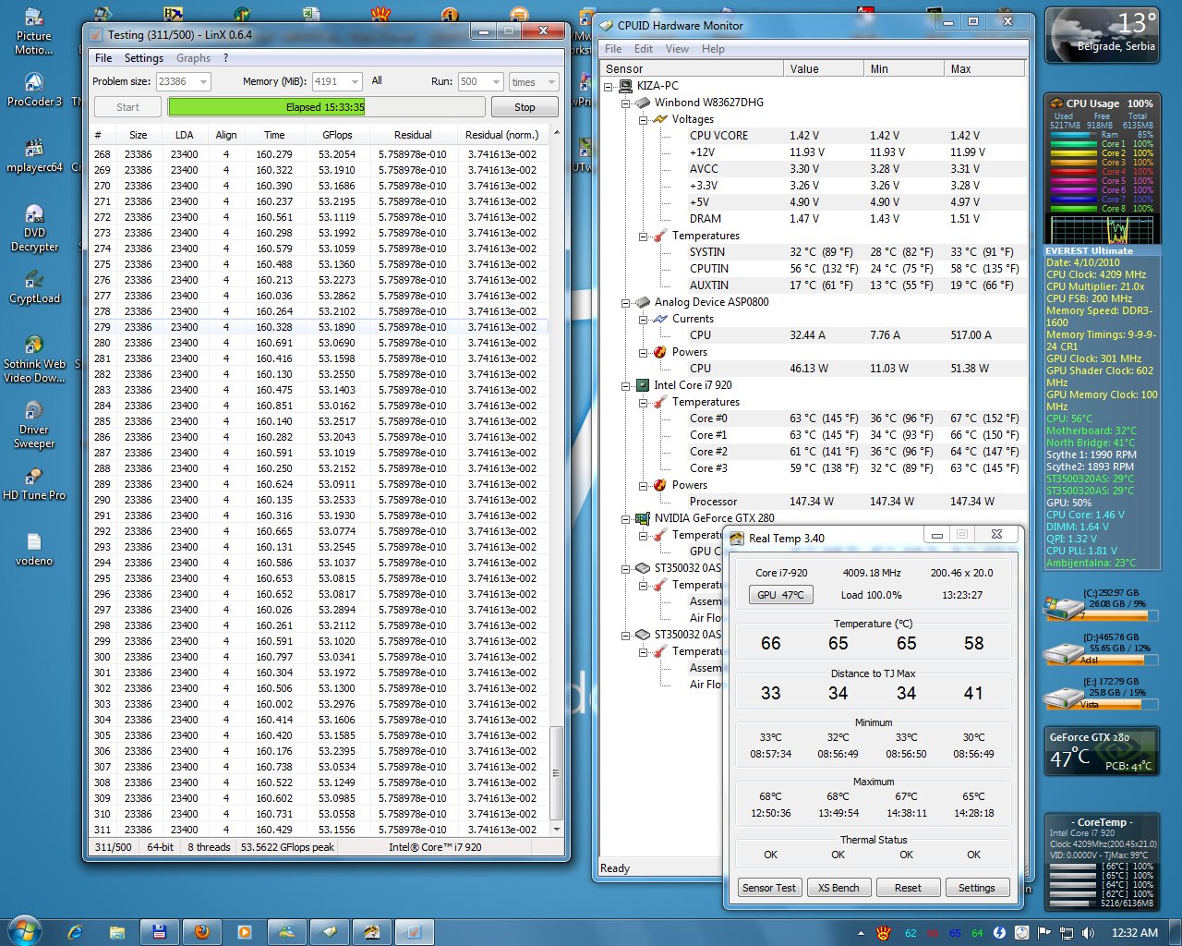Click the GFlops column header in LinX
Screen dimensions: 1182x946
(337, 135)
